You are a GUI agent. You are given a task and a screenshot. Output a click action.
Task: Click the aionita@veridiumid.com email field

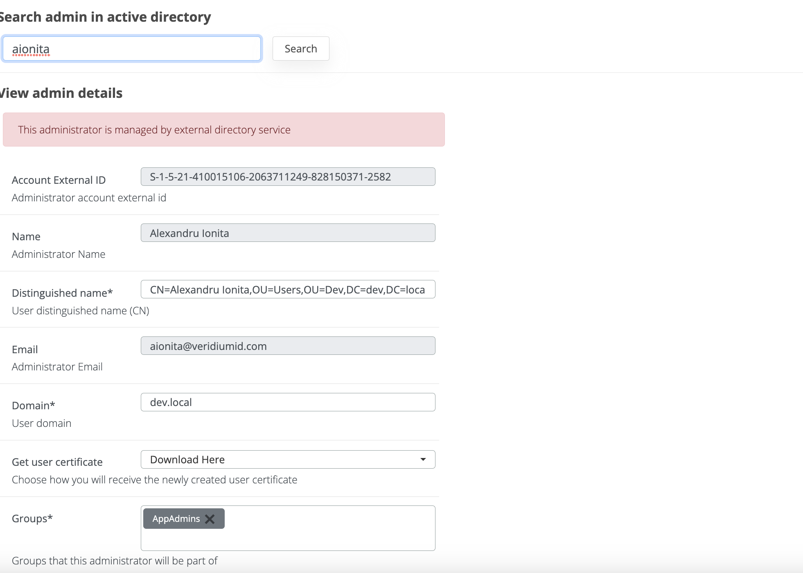[288, 346]
